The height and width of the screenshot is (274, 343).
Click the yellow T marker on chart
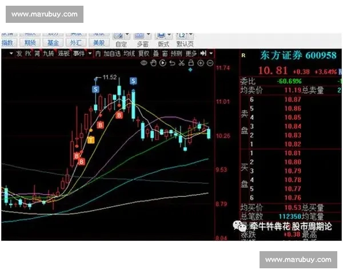91,140
